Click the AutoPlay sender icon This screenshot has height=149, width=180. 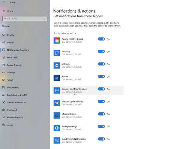point(57,53)
